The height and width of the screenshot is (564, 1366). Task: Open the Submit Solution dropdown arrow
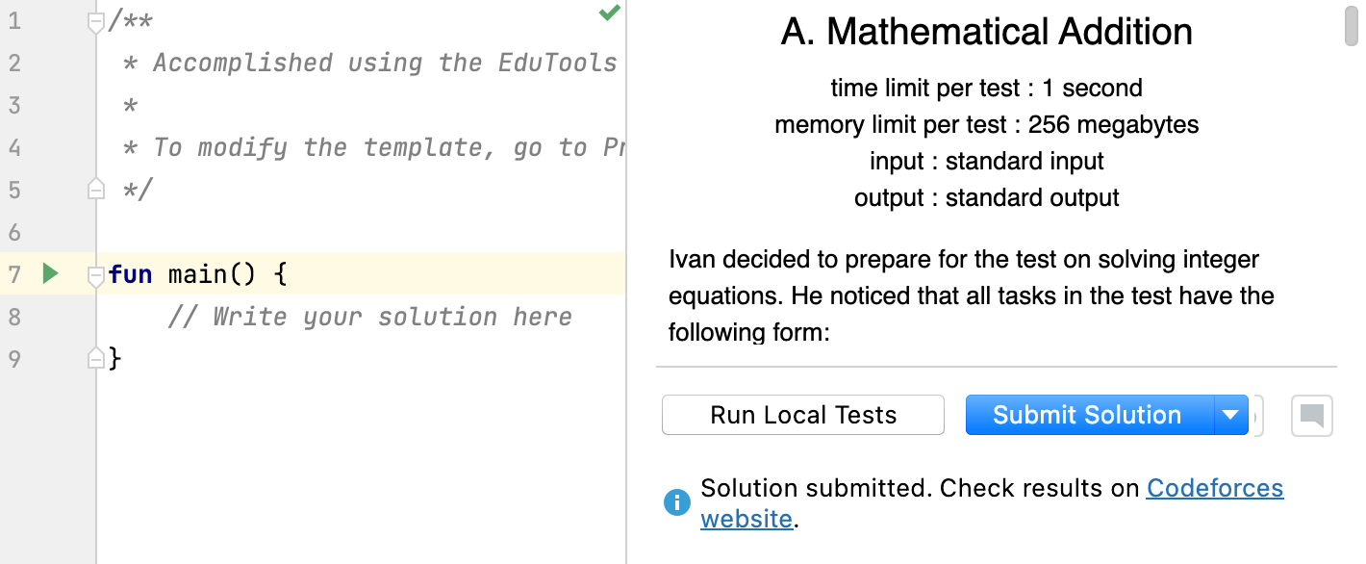tap(1230, 416)
